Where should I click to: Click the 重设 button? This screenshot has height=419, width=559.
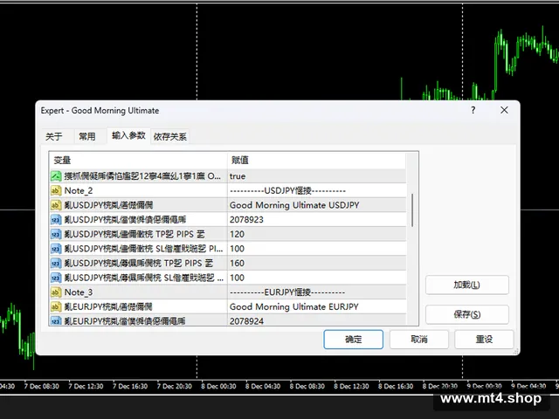pyautogui.click(x=484, y=340)
